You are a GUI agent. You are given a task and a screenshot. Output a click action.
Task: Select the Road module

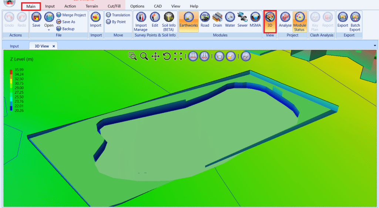click(x=205, y=20)
